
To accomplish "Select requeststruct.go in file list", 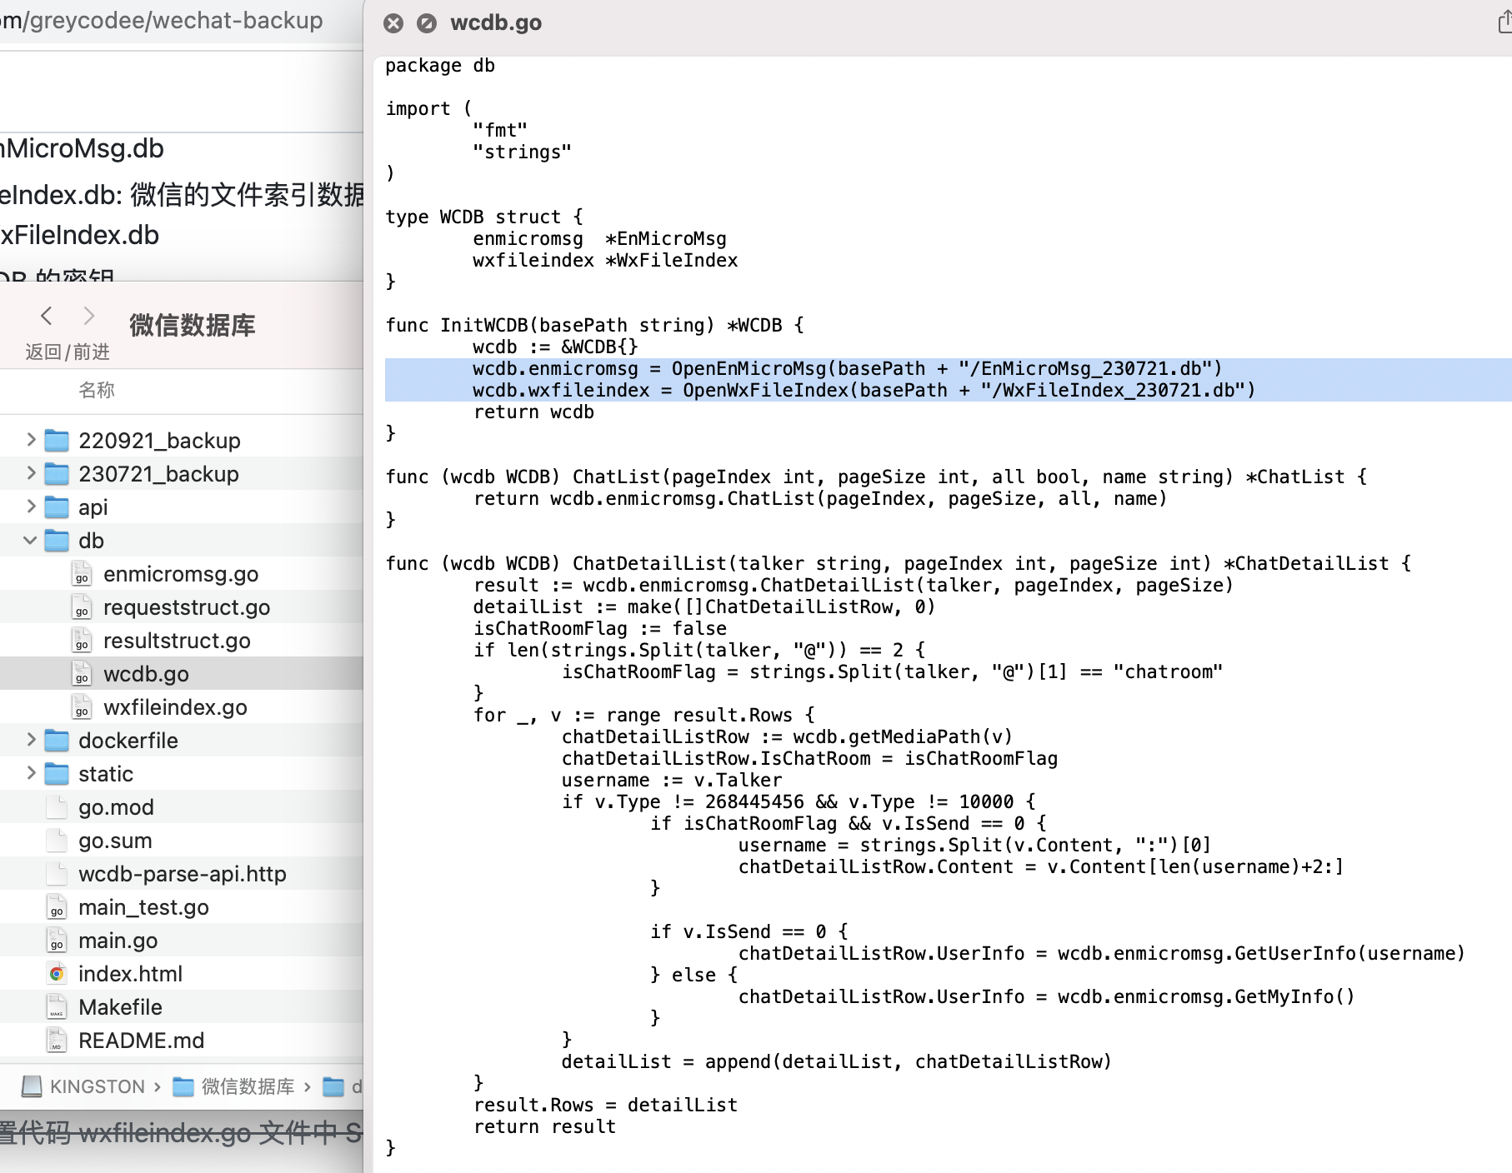I will click(x=186, y=607).
